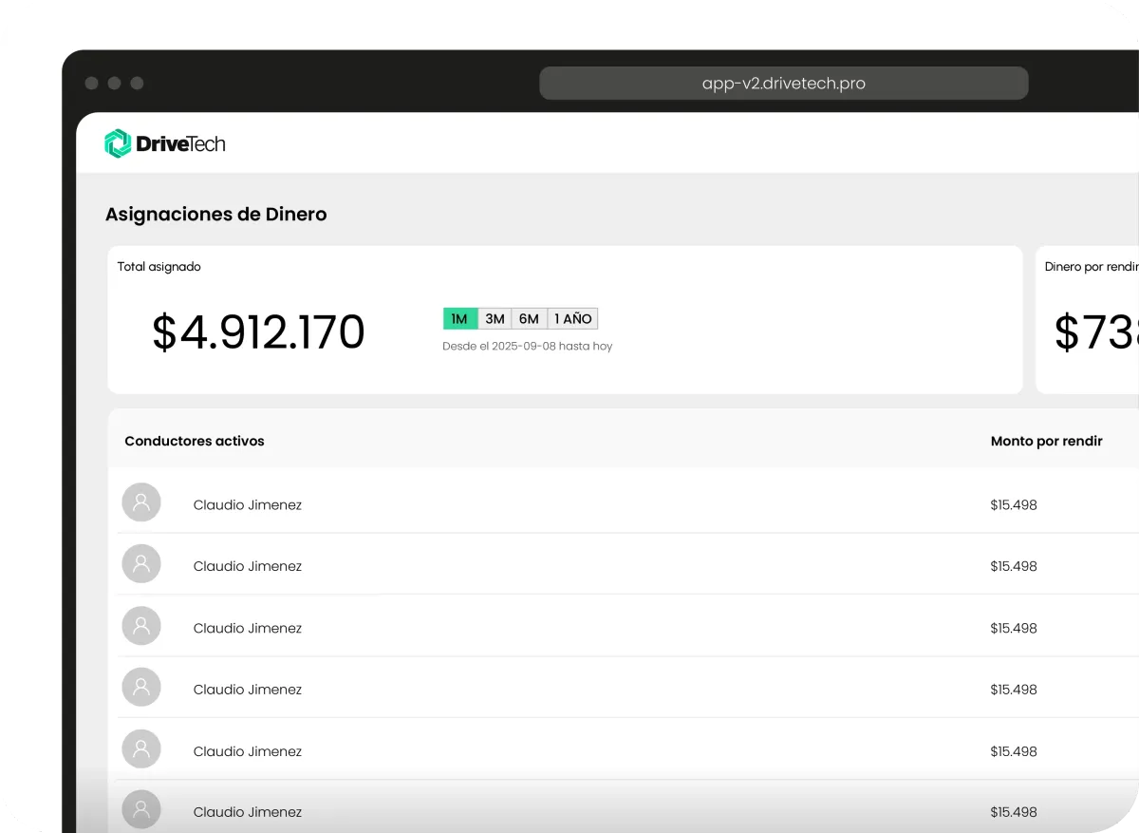This screenshot has width=1139, height=833.
Task: Click the avatar icon in the bottom faded driver row
Action: point(141,810)
